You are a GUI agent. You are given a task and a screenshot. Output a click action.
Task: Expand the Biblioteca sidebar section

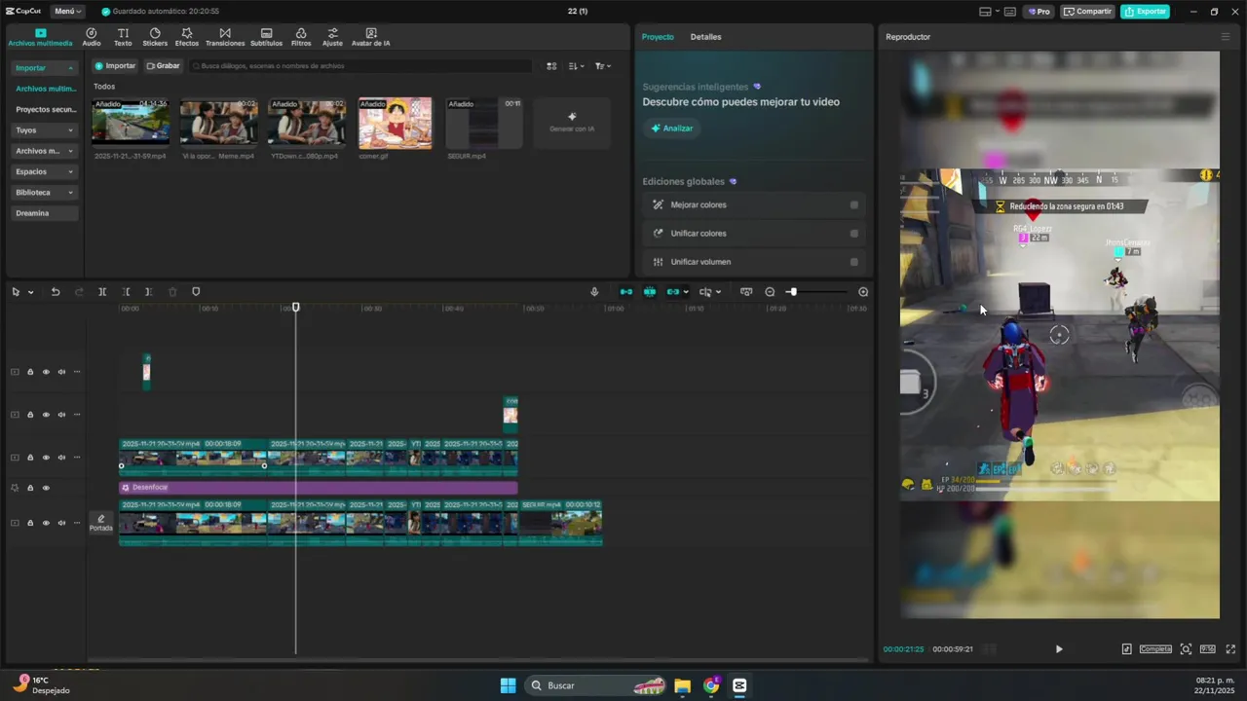pos(70,193)
